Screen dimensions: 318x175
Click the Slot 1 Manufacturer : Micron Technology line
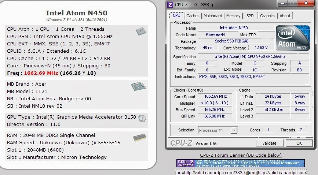point(57,157)
